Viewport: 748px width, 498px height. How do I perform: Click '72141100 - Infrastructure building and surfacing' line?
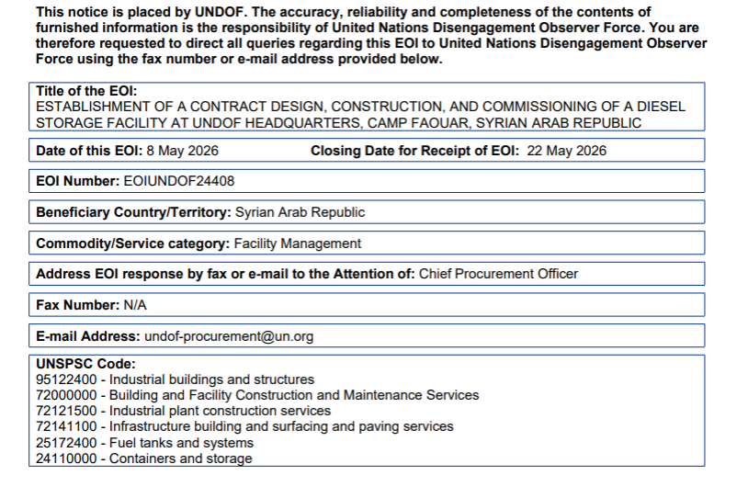pos(244,426)
